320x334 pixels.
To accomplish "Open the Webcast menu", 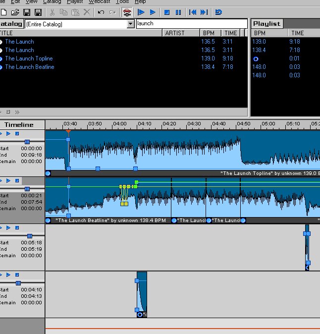I will [100, 1].
